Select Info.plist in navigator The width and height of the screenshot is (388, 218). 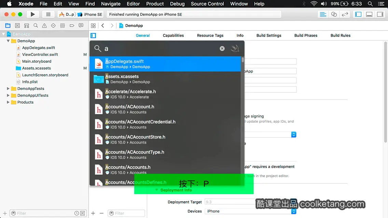point(30,82)
